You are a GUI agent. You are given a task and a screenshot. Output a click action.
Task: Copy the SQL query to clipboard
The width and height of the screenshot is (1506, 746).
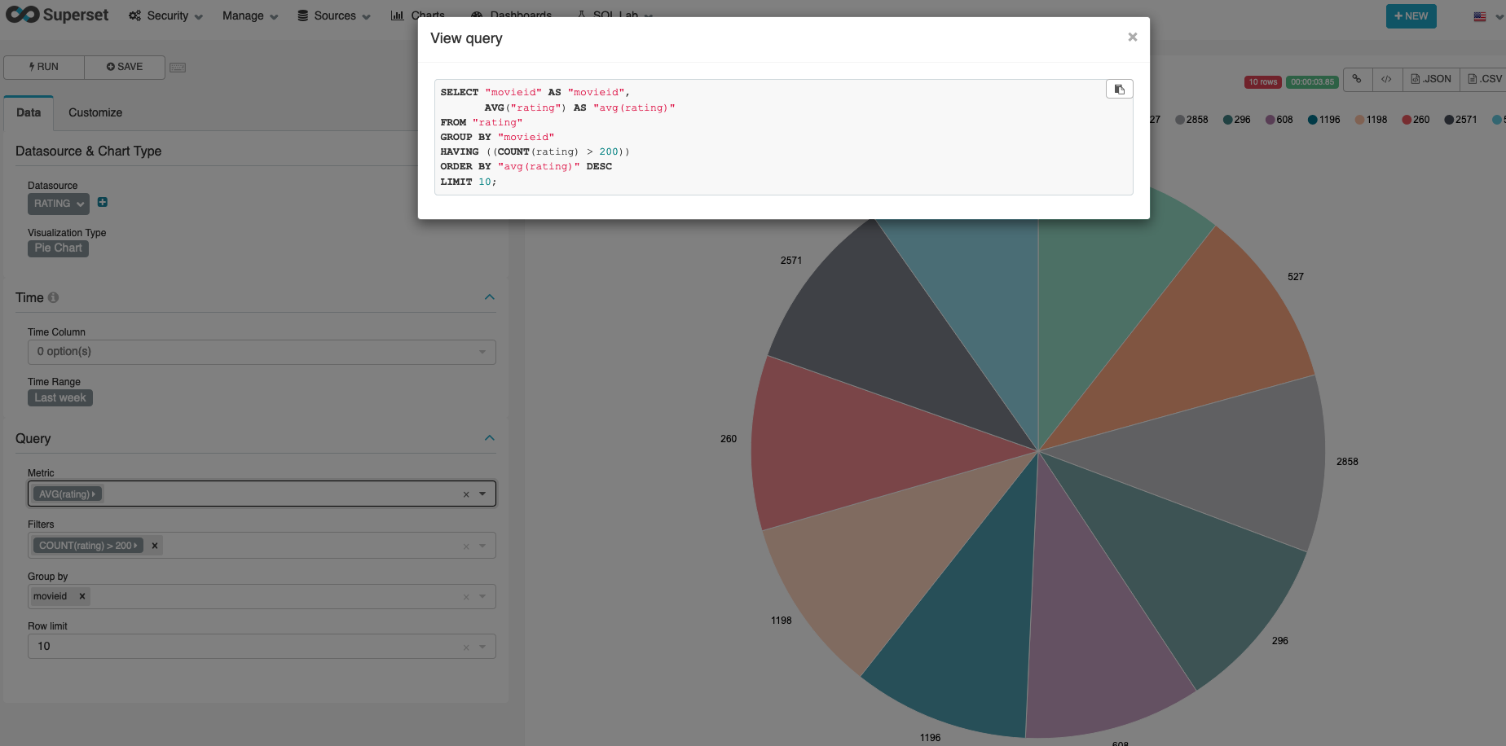tap(1119, 90)
